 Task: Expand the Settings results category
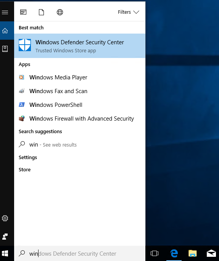(28, 158)
